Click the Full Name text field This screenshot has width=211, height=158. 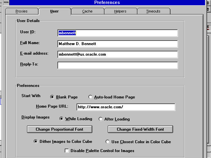tap(117, 44)
